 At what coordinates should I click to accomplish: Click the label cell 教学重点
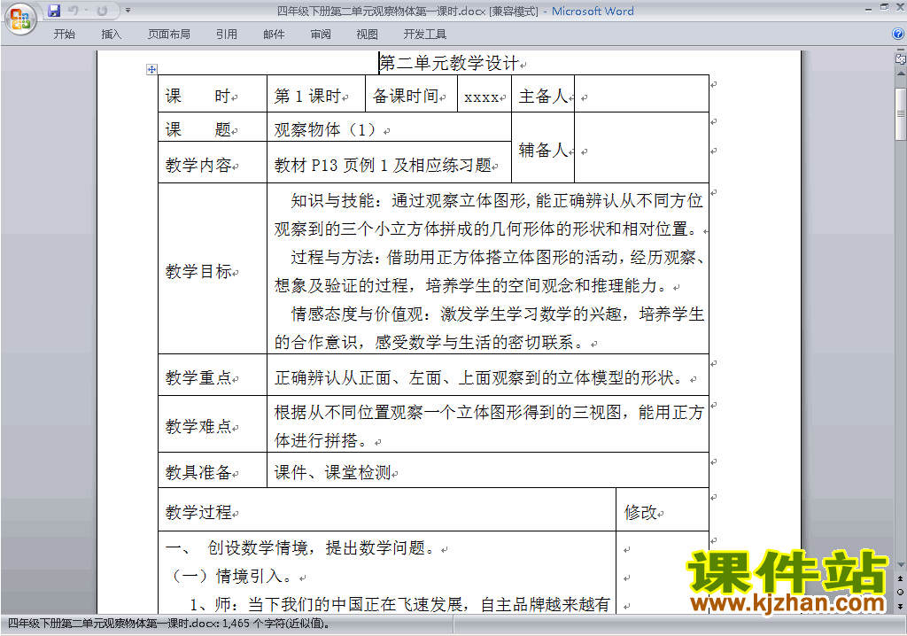213,376
